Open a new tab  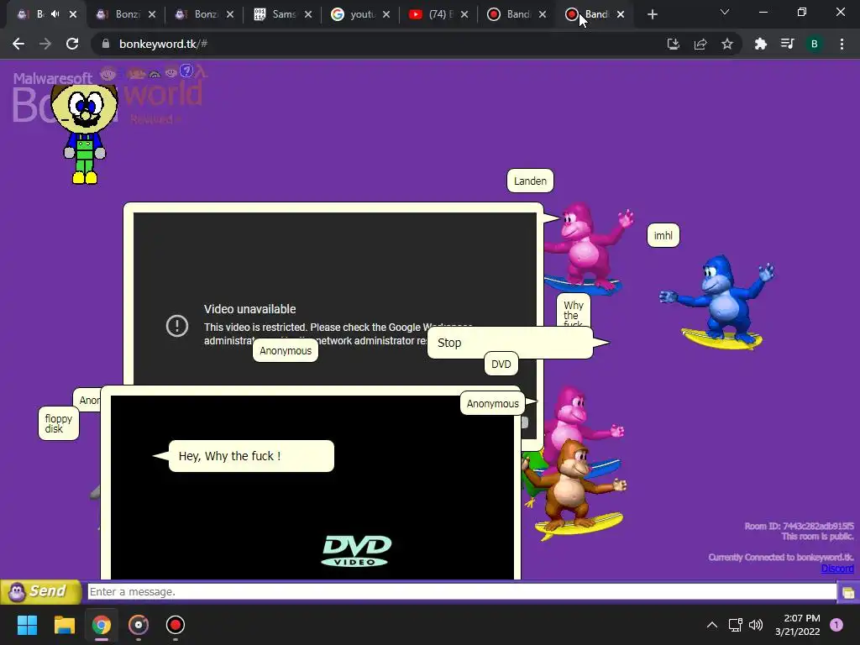(x=652, y=14)
